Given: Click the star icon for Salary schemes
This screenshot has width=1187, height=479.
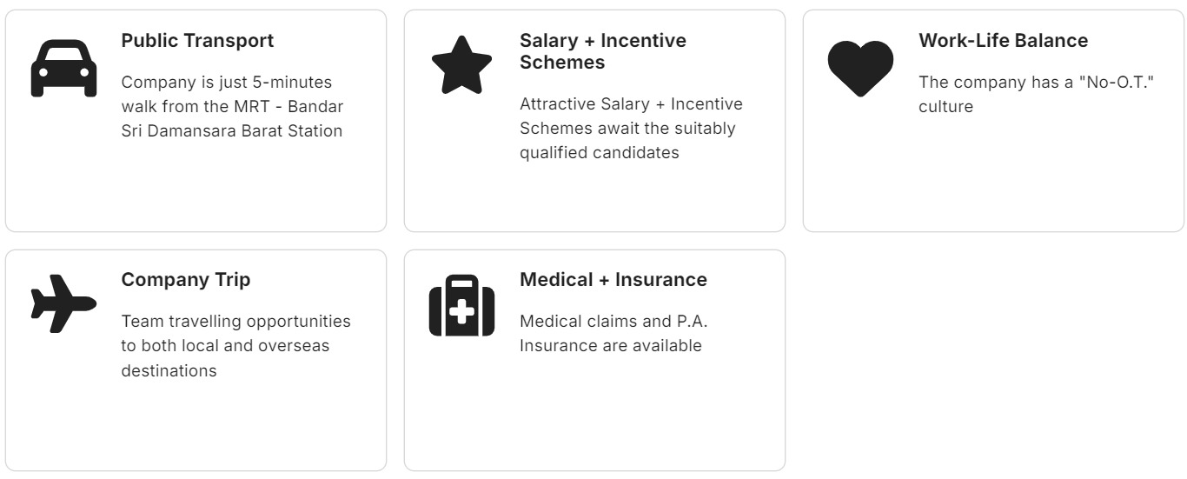Looking at the screenshot, I should pos(461,65).
